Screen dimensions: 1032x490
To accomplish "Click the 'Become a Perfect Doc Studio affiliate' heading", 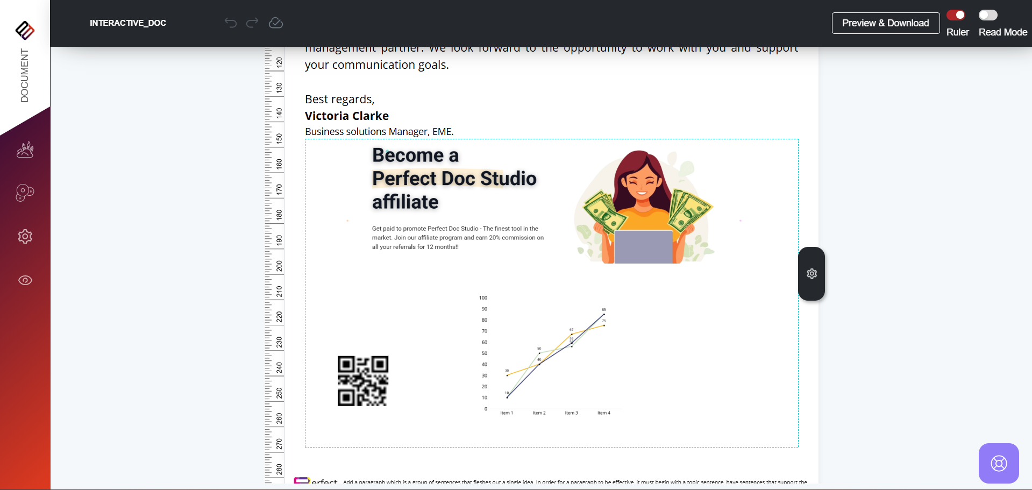I will [x=454, y=179].
